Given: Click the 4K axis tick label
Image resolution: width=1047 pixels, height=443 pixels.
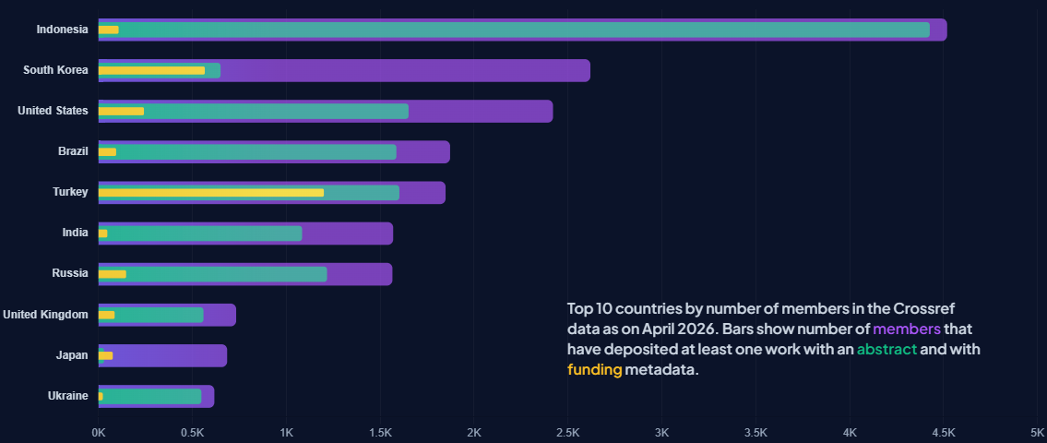Looking at the screenshot, I should [850, 432].
